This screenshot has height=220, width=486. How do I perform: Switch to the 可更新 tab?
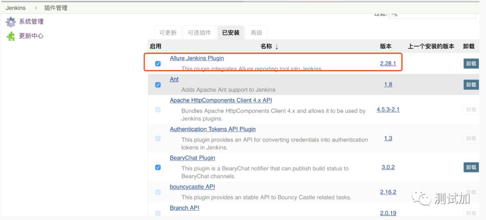[168, 33]
